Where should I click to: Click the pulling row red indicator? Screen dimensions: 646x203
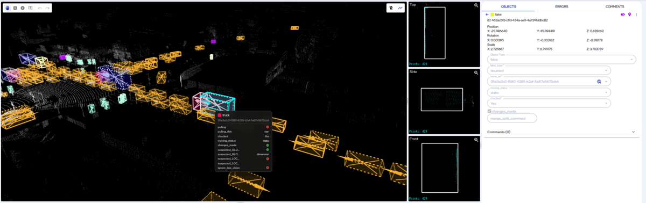tap(268, 127)
